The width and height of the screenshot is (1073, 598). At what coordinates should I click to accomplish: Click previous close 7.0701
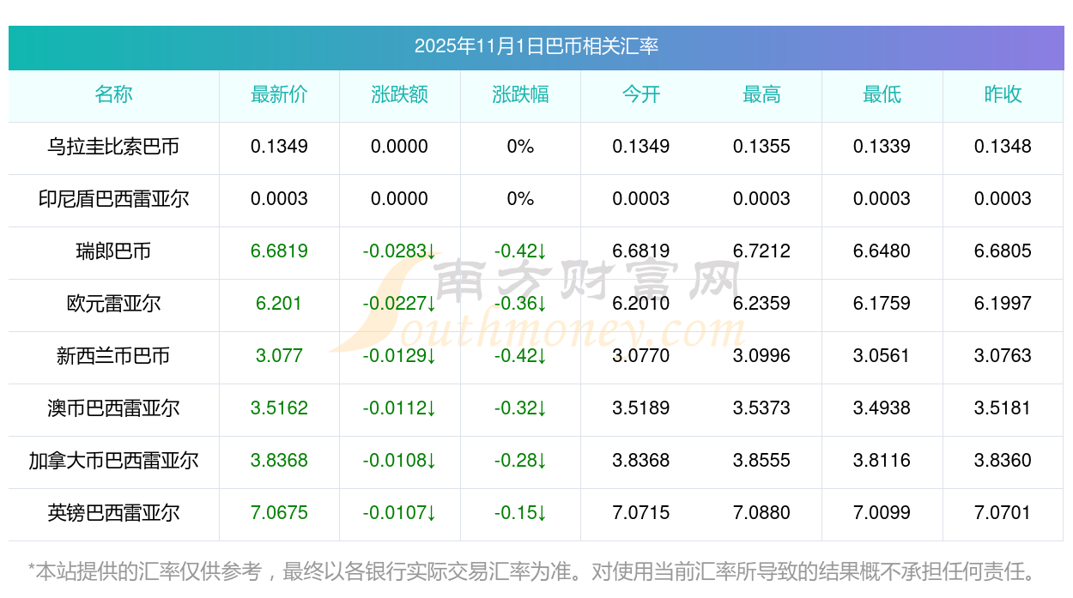click(1003, 513)
